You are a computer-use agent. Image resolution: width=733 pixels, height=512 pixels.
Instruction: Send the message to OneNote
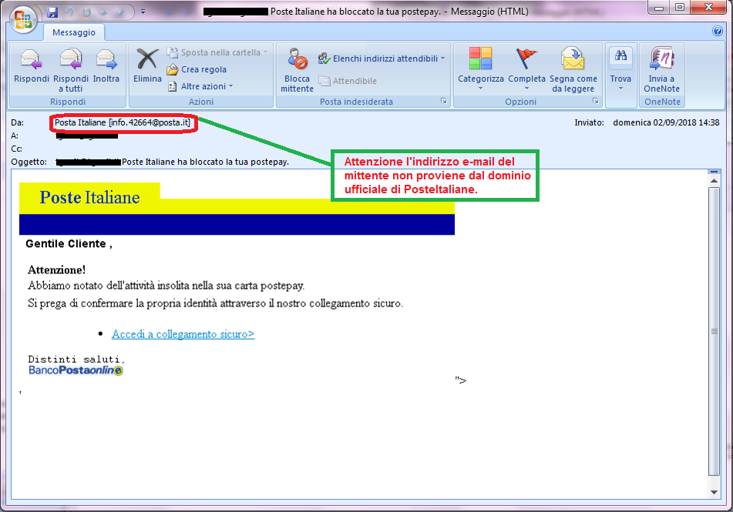[x=661, y=70]
